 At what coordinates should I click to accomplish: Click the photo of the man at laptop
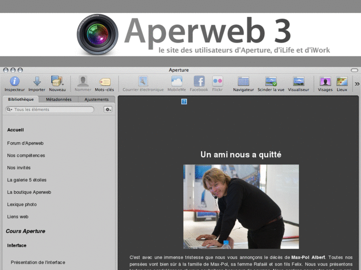[241, 207]
